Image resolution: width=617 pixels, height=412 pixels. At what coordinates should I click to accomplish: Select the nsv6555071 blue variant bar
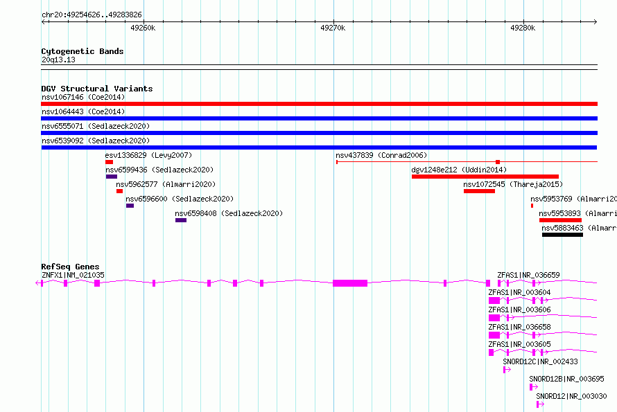click(319, 133)
